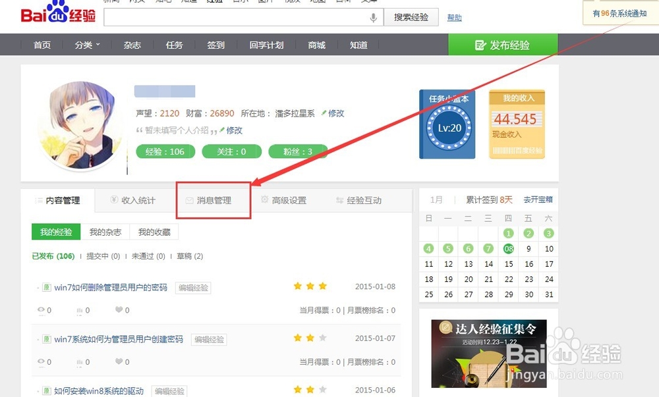Click 修改 link beside personal introduction

click(234, 130)
